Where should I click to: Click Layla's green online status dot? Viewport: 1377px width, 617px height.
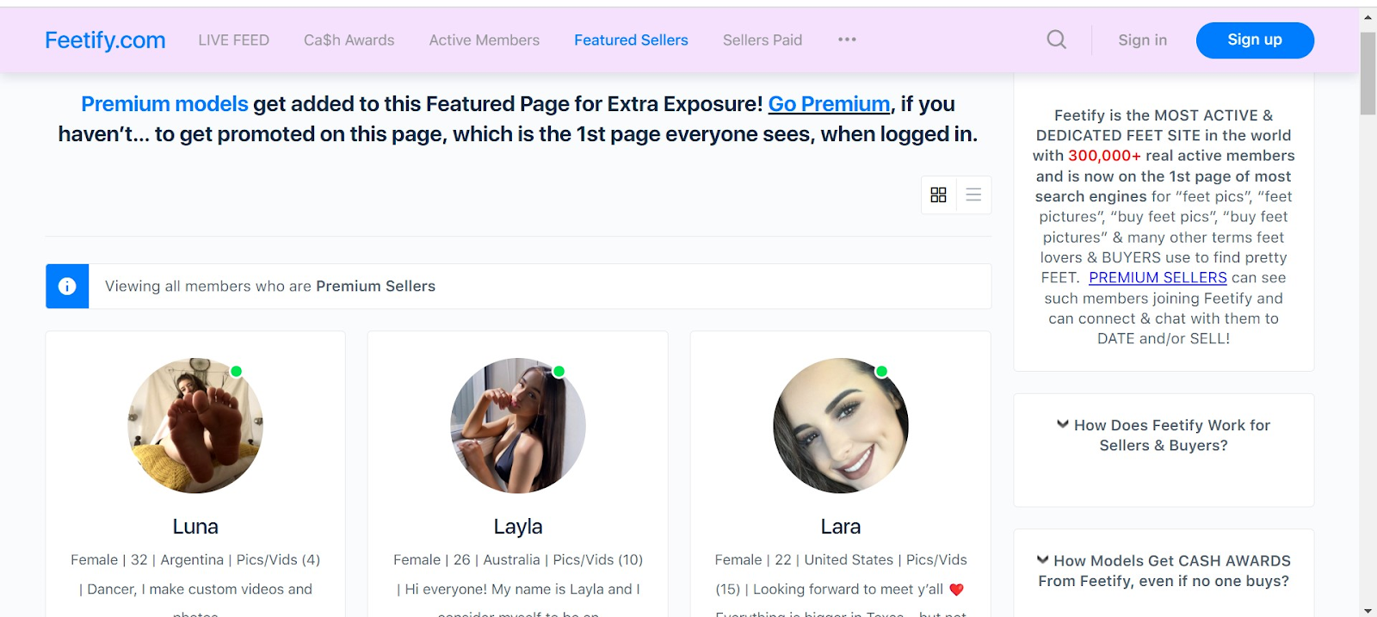559,372
